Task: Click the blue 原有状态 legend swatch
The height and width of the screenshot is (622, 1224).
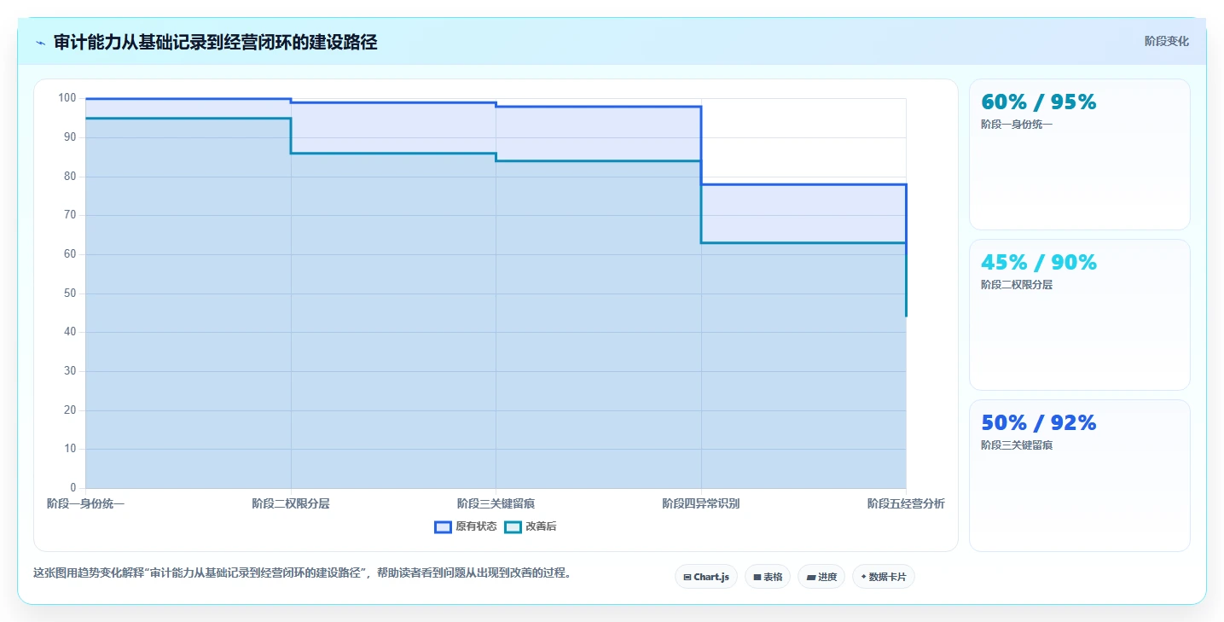Action: [443, 526]
